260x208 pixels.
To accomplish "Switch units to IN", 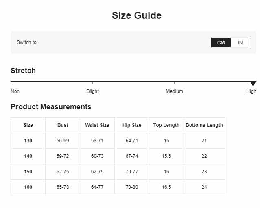I will point(240,42).
